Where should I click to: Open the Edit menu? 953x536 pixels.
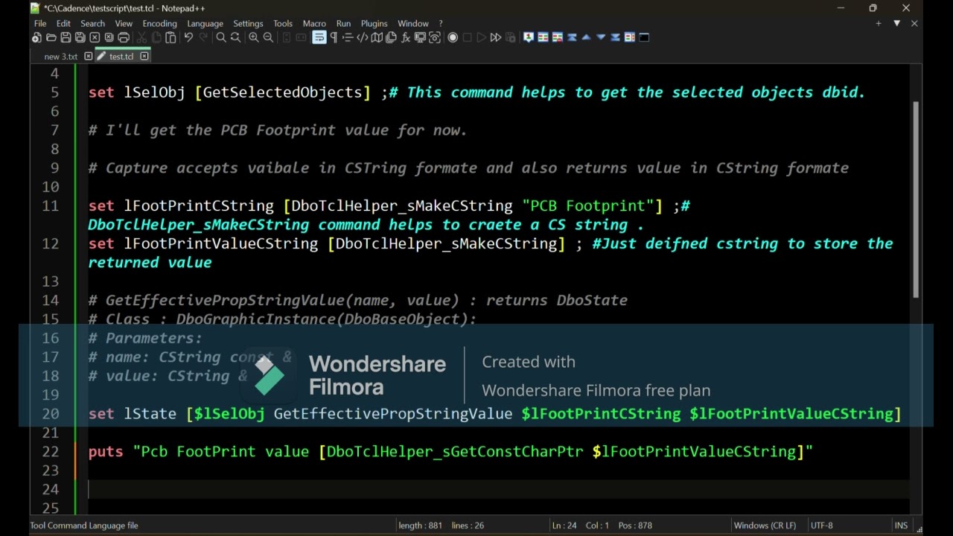click(63, 23)
